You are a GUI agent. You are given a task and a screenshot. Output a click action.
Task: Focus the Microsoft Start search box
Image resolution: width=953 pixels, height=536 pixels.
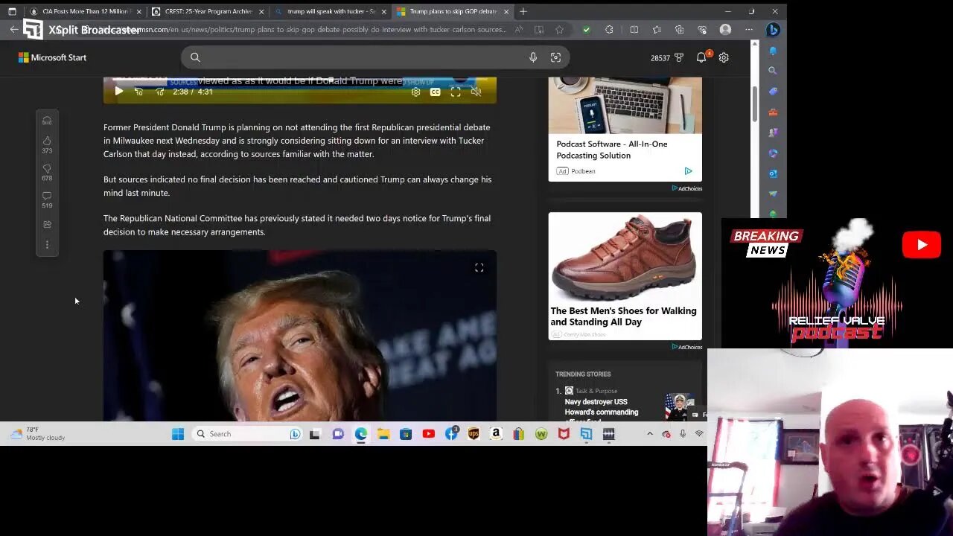click(x=376, y=57)
